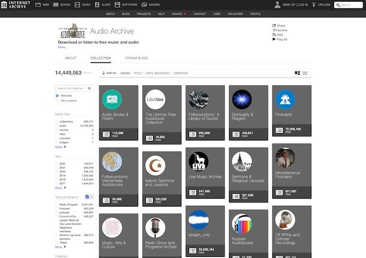Open the Sermons & Religious Lectures tile

click(x=248, y=175)
